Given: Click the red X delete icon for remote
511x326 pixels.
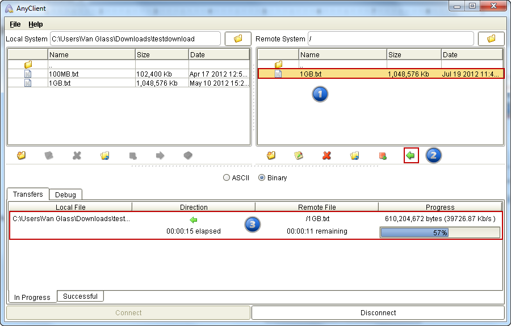Looking at the screenshot, I should [326, 155].
